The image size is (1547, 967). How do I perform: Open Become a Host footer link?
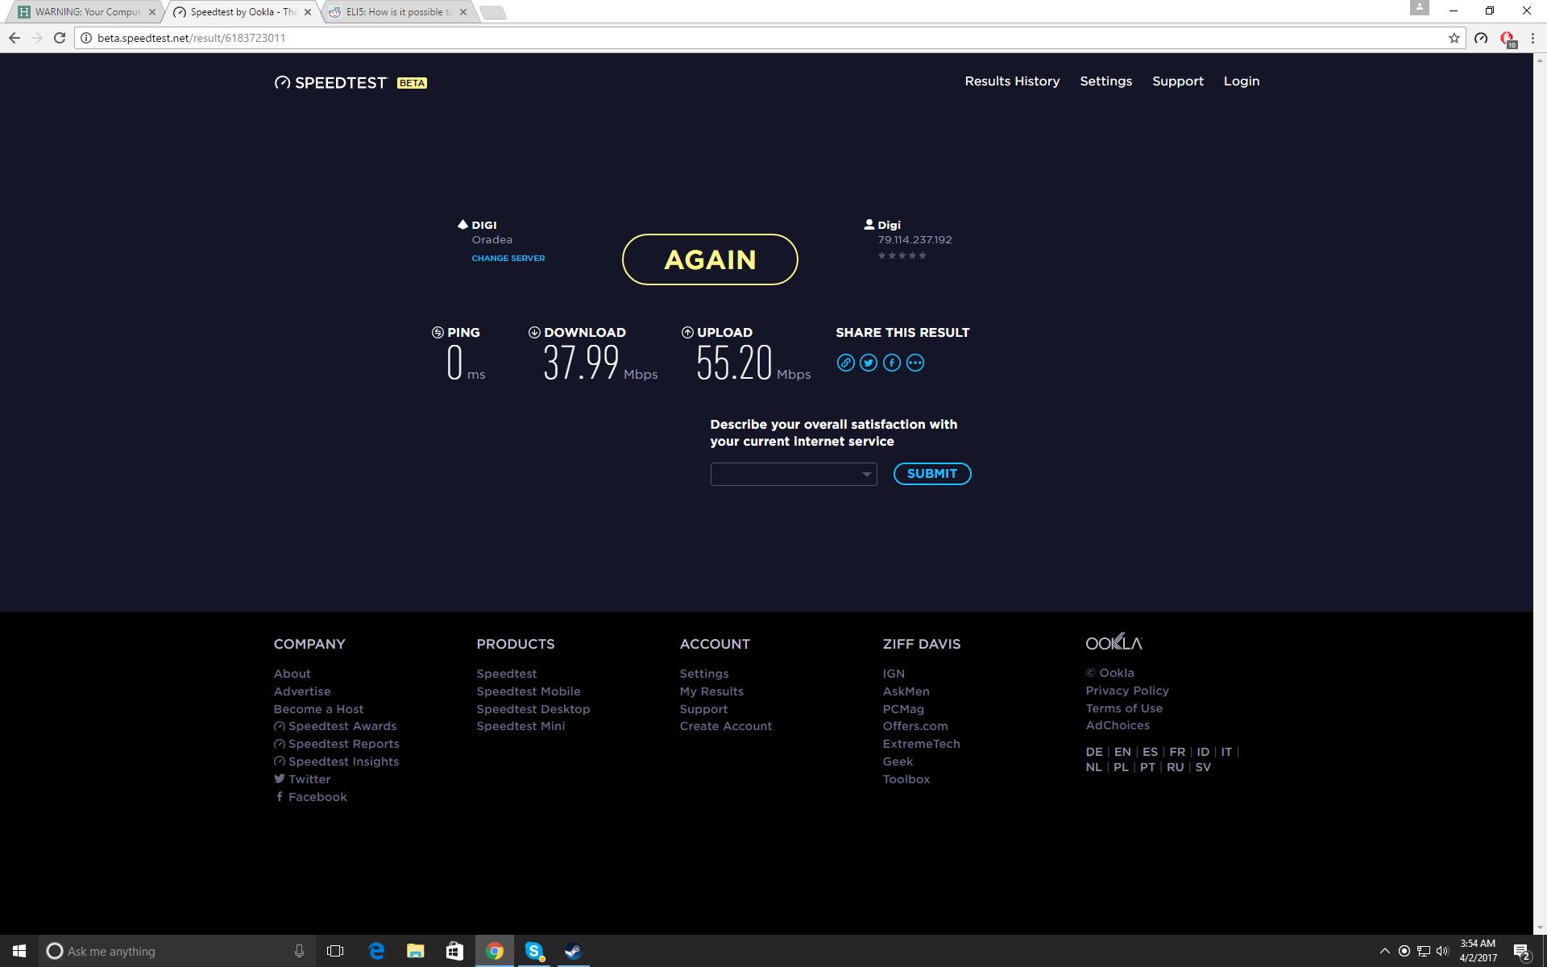[318, 709]
